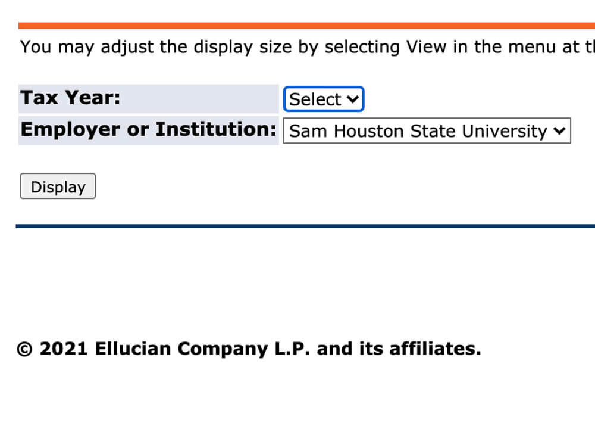This screenshot has height=426, width=595.
Task: Select the dropdown showing 'Select'
Action: (x=323, y=99)
